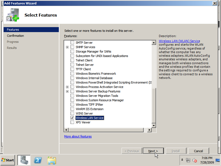Close the Add Features Wizard window

[x=215, y=3]
